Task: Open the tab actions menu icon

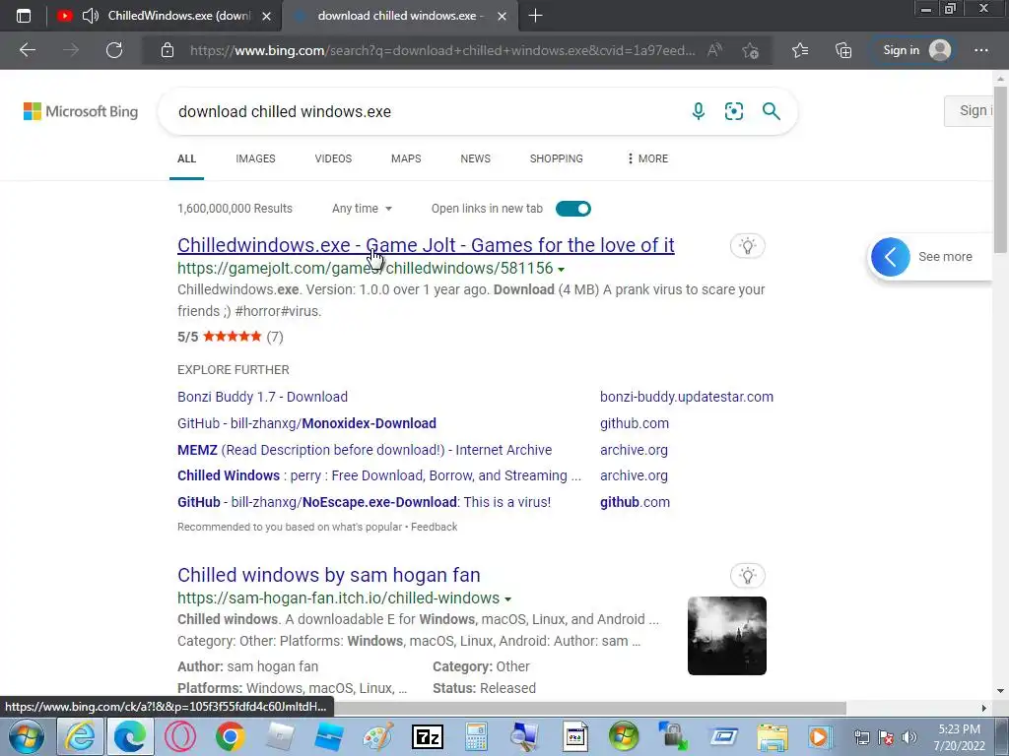Action: click(x=24, y=16)
